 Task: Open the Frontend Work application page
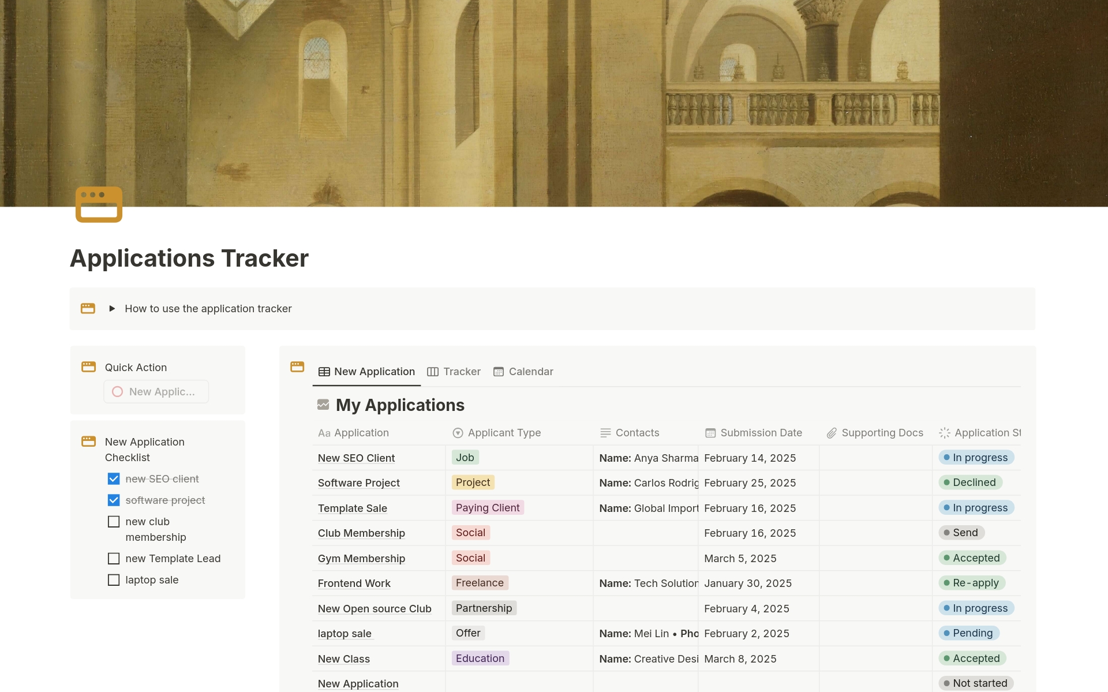[354, 583]
